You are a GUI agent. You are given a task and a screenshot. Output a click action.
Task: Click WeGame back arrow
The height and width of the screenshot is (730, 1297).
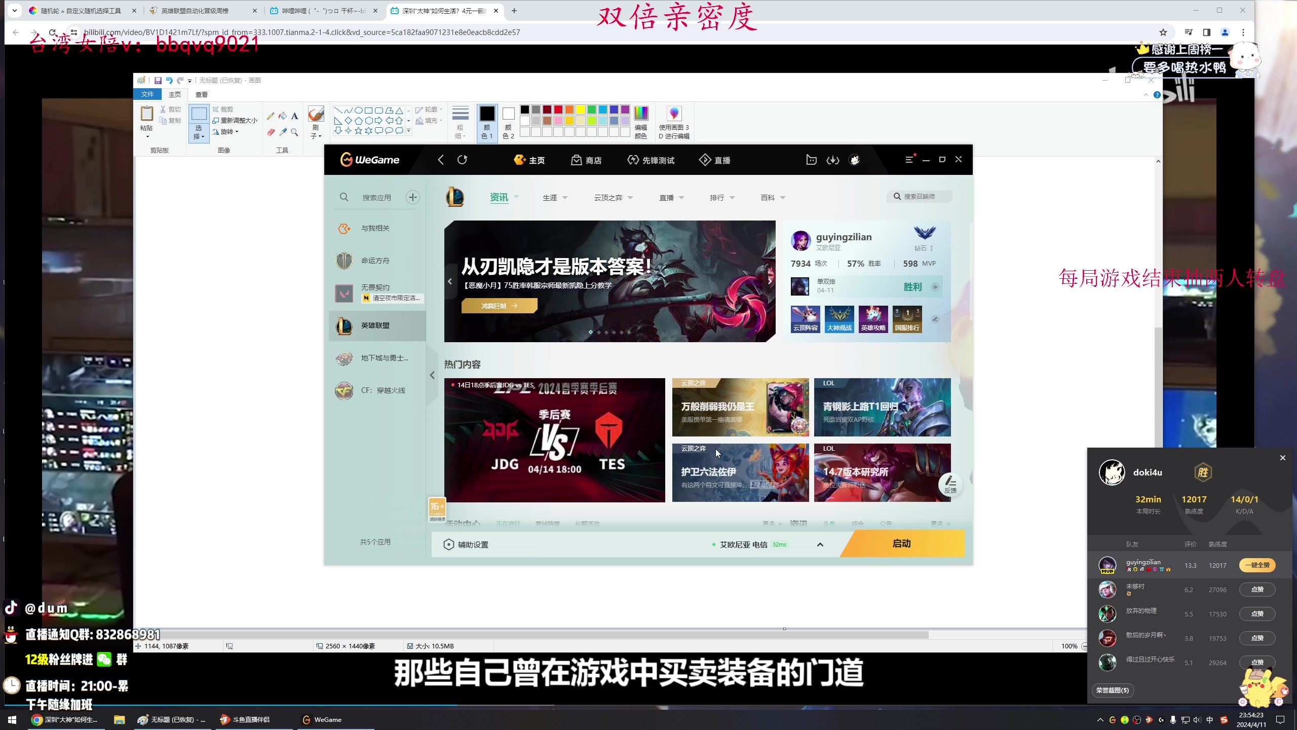[441, 160]
